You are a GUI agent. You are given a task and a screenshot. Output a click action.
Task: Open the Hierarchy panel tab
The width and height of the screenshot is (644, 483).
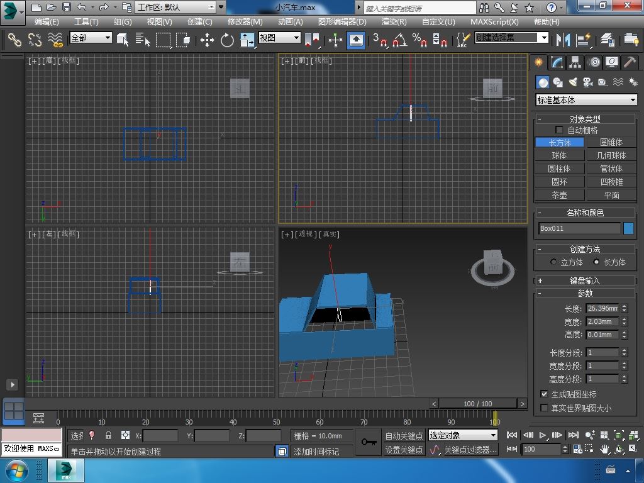tap(575, 62)
